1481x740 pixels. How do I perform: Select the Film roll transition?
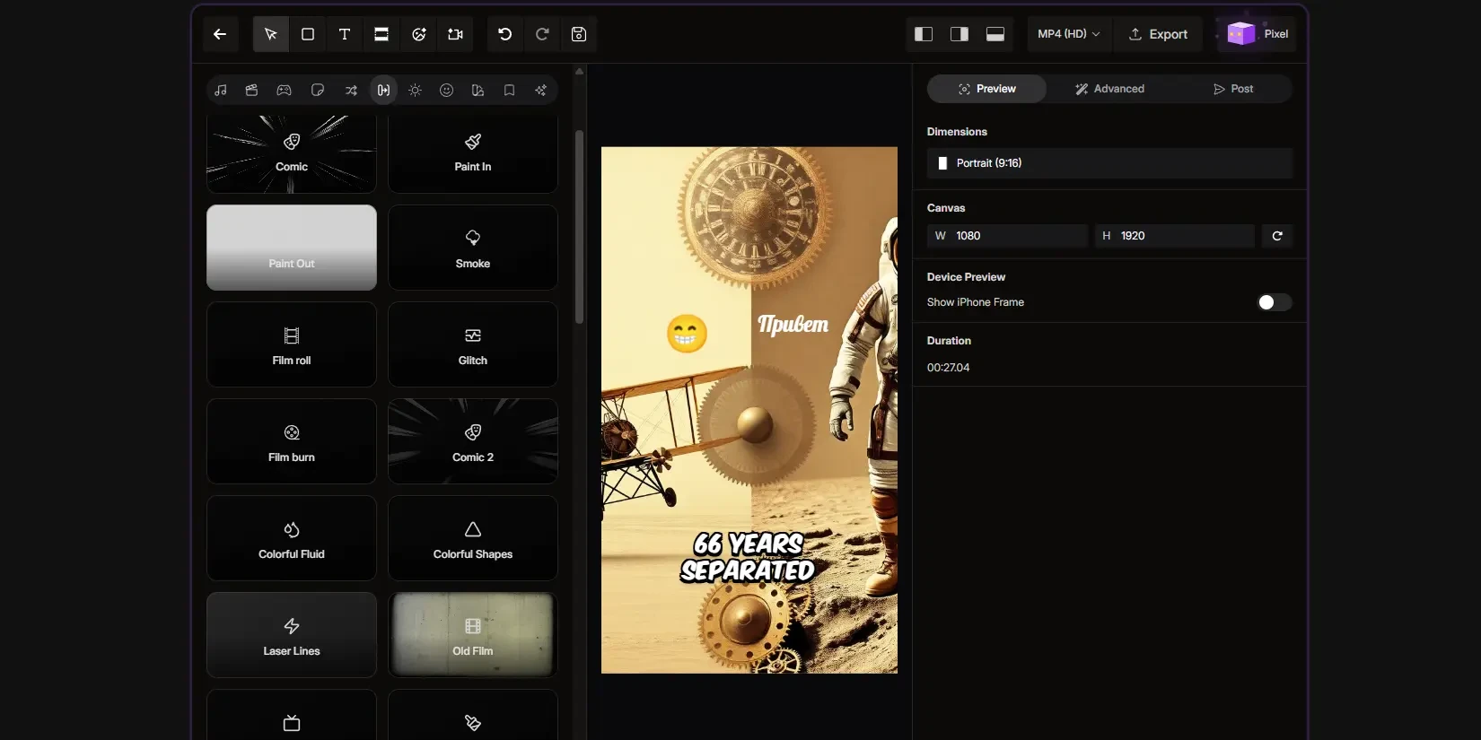point(292,344)
